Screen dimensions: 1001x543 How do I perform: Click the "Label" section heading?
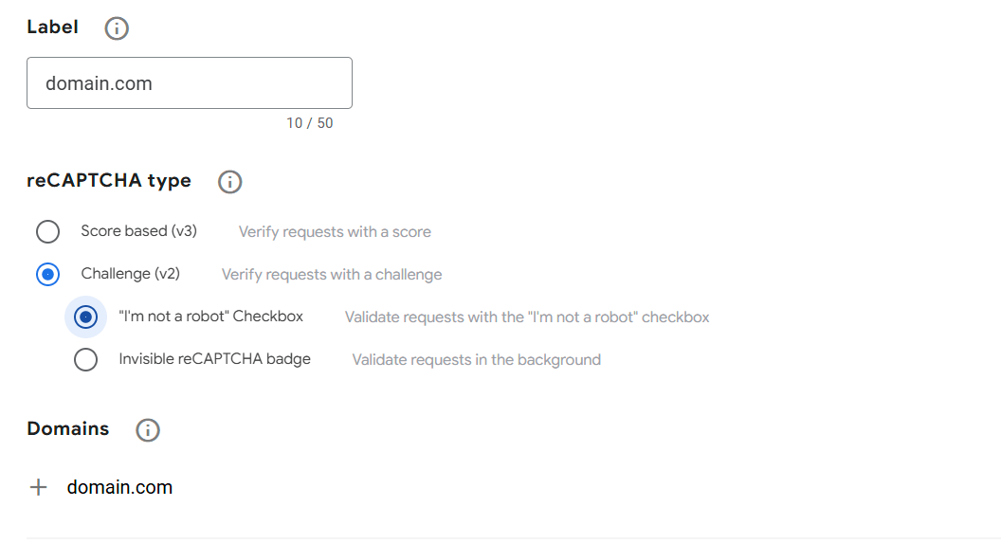(x=52, y=27)
